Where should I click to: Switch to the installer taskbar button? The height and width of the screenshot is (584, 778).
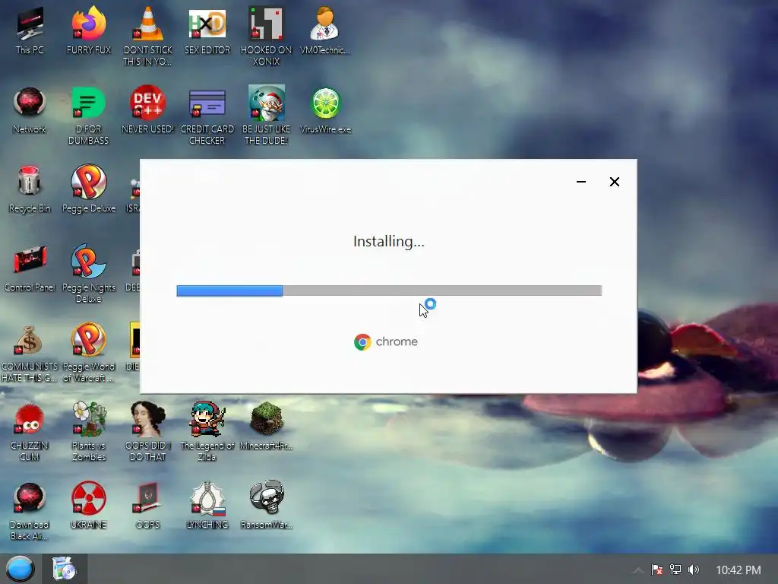pyautogui.click(x=65, y=569)
